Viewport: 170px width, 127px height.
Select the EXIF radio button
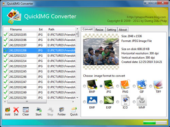point(101,102)
